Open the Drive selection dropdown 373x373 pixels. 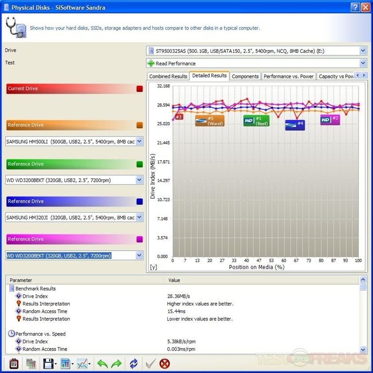pos(363,51)
